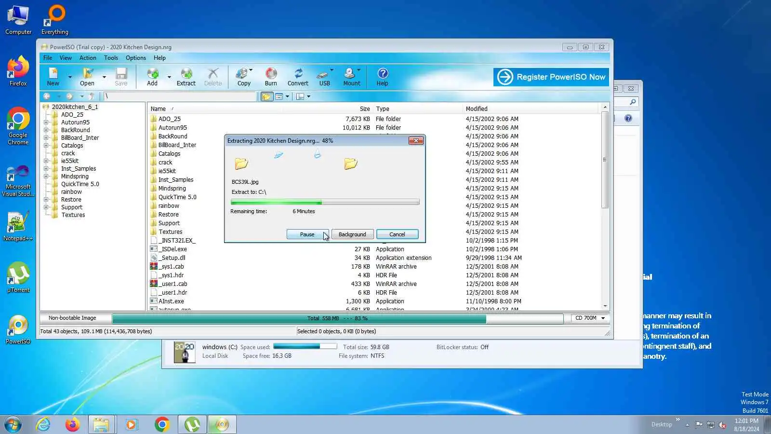Sort by the Size column header
Screen dimensions: 771x434
365,109
